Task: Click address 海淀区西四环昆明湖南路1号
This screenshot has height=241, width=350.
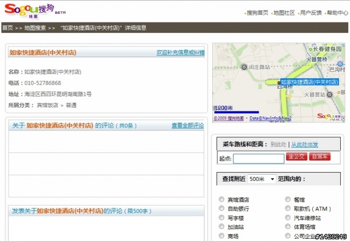Action: tap(58, 94)
